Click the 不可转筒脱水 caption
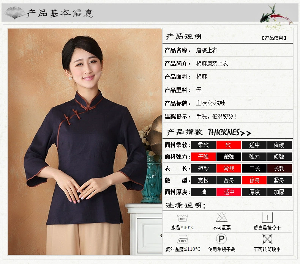This screenshot has height=264, width=300. pyautogui.click(x=267, y=249)
